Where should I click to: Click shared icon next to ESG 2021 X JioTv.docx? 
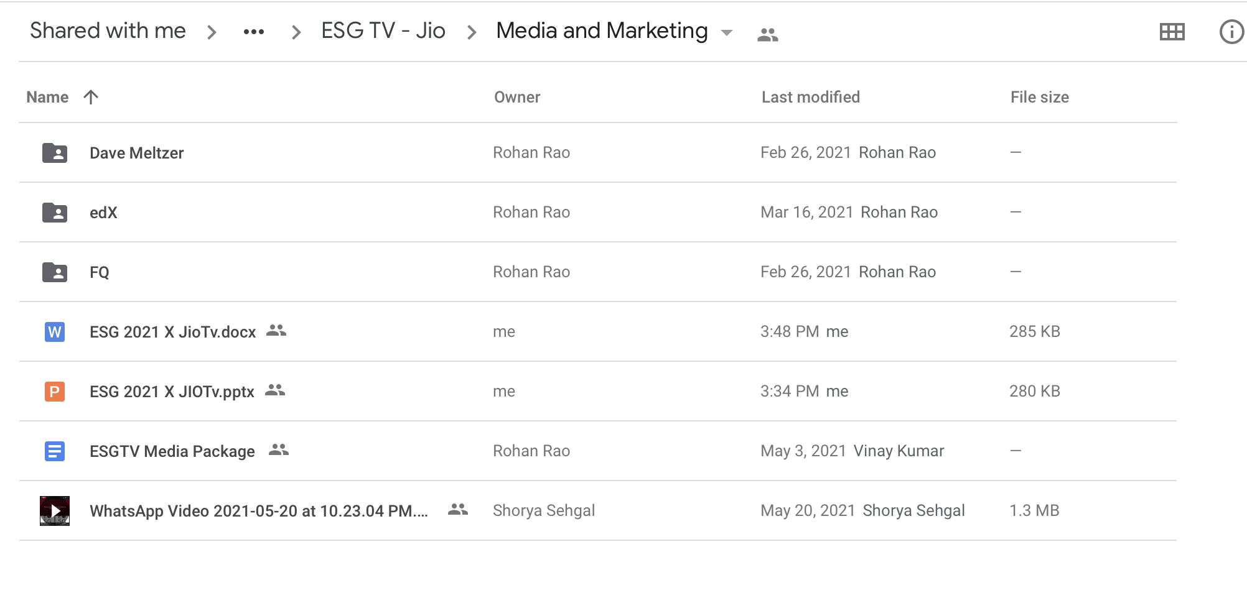click(x=276, y=331)
